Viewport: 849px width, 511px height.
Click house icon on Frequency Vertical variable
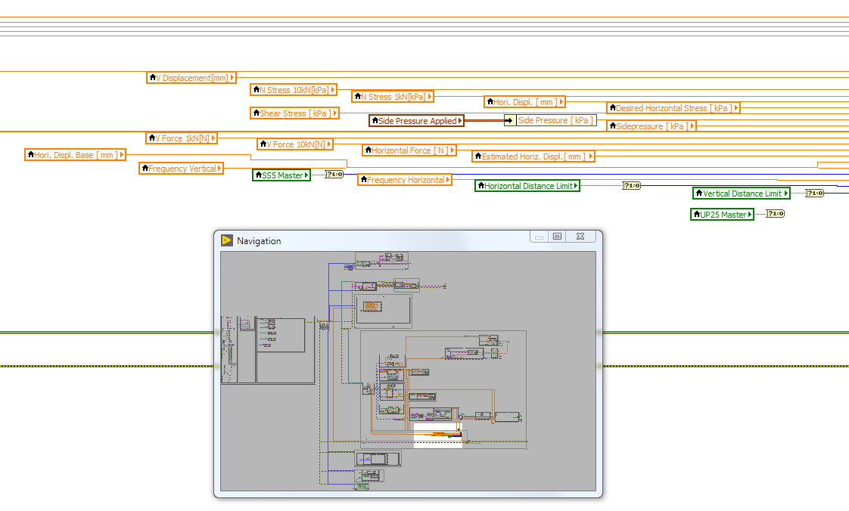[145, 168]
